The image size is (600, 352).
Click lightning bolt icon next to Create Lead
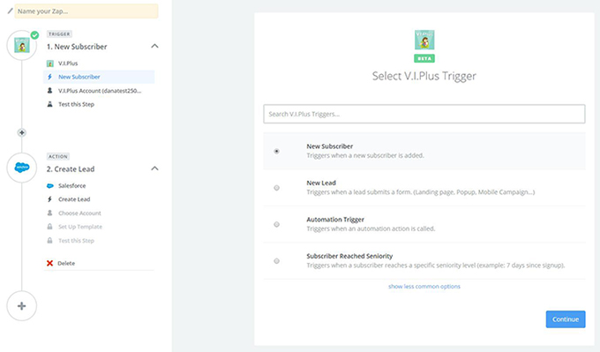(49, 199)
